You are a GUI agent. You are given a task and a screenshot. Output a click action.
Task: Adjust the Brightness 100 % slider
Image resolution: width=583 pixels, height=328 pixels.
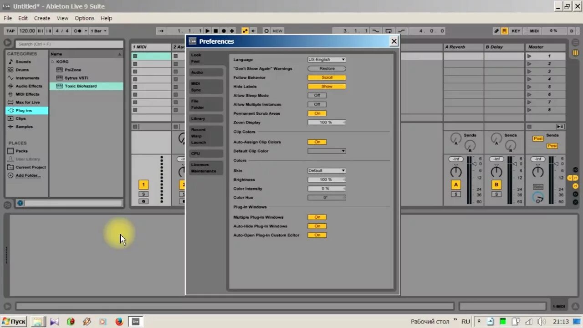coord(327,179)
